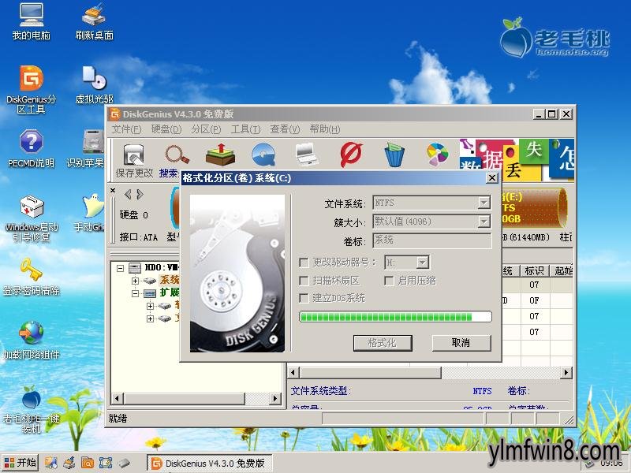This screenshot has height=473, width=631.
Task: Click the 卷标 input field
Action: pos(432,240)
